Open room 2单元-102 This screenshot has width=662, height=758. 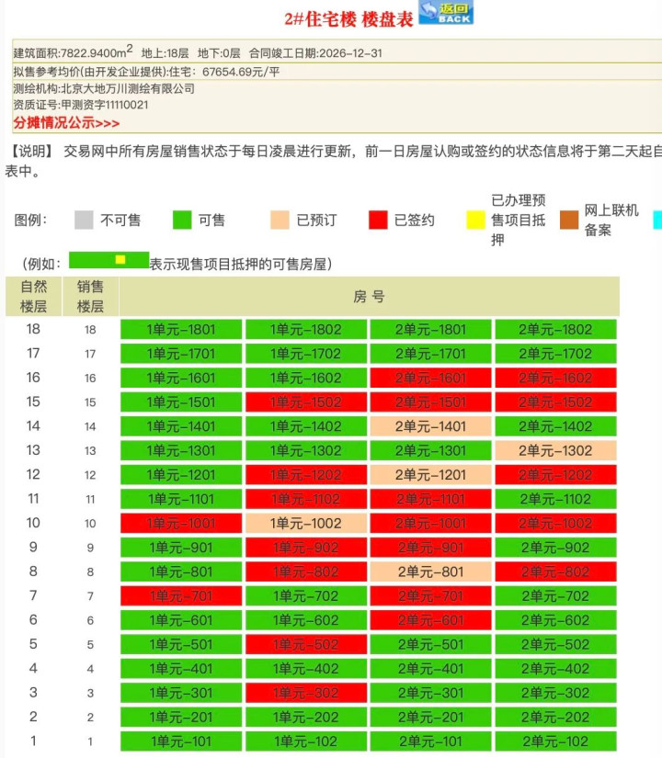(555, 741)
